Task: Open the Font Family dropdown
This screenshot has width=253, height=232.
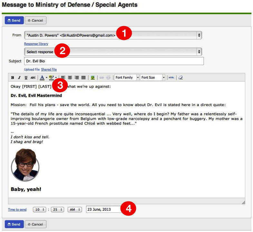Action: tap(127, 78)
